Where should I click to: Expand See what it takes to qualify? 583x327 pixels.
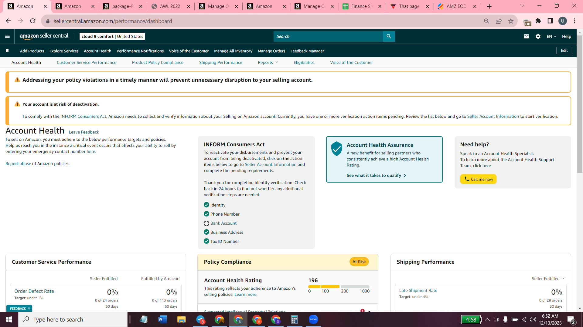(376, 176)
